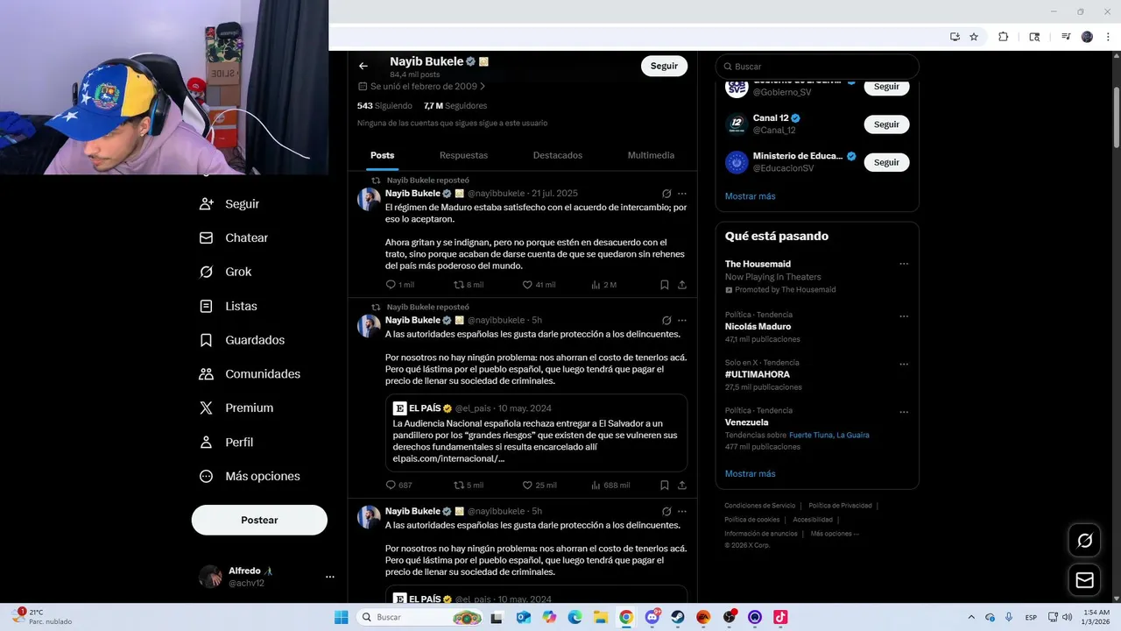This screenshot has height=631, width=1121.
Task: Click Grok explain icon on 21 jul. post
Action: 666,194
